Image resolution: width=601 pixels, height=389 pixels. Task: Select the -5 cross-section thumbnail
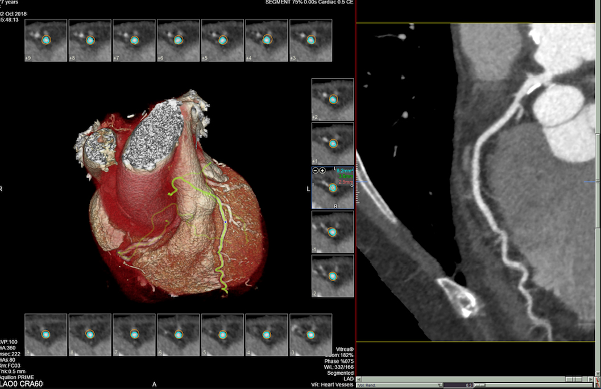tap(222, 335)
